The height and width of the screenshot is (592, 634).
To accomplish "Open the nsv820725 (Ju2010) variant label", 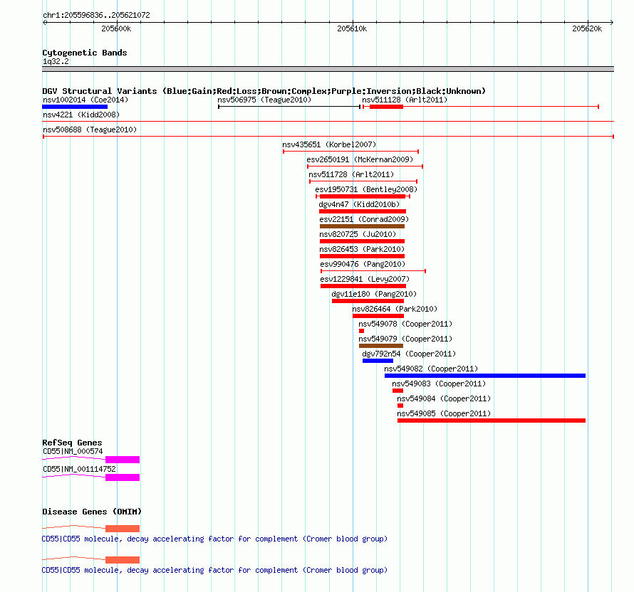I will click(358, 234).
